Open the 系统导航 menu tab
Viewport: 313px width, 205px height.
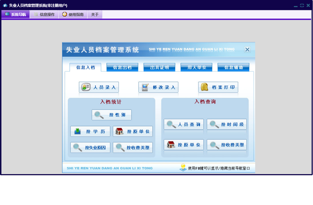(16, 14)
